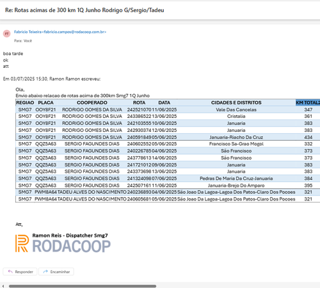Image resolution: width=320 pixels, height=288 pixels.
Task: Click the CIDADES E DISTRITOS header
Action: point(236,102)
